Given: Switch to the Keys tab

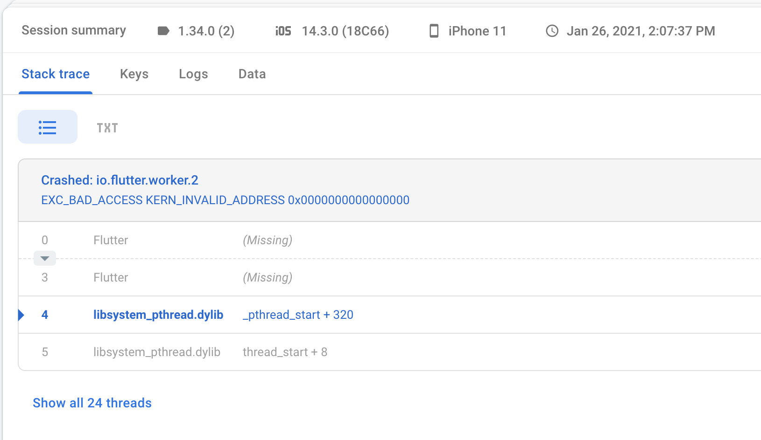Looking at the screenshot, I should (x=134, y=74).
